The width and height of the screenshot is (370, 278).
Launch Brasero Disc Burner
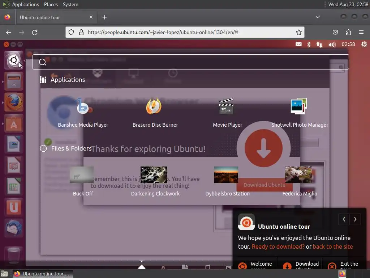[155, 113]
